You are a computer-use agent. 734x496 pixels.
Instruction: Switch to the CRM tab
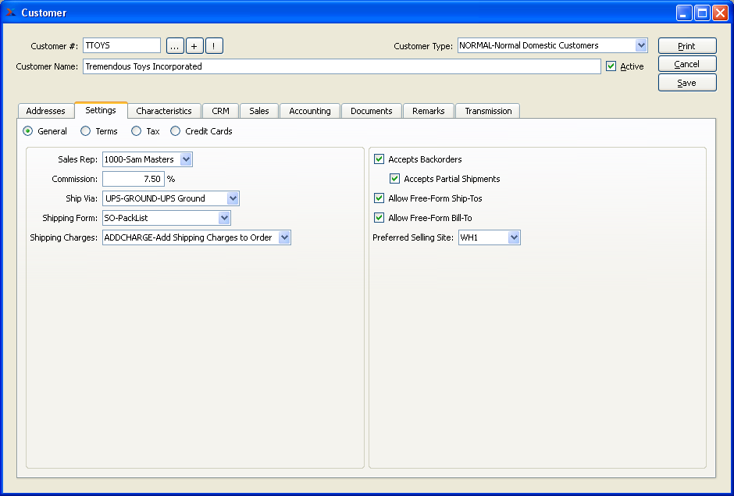(220, 111)
